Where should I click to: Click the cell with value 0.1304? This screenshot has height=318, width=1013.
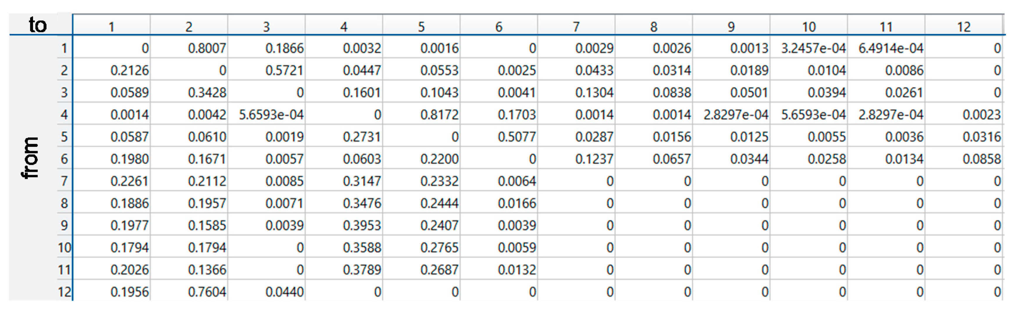coord(594,93)
